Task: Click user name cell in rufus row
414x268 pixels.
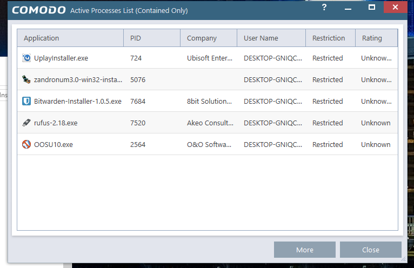Action: (x=273, y=123)
